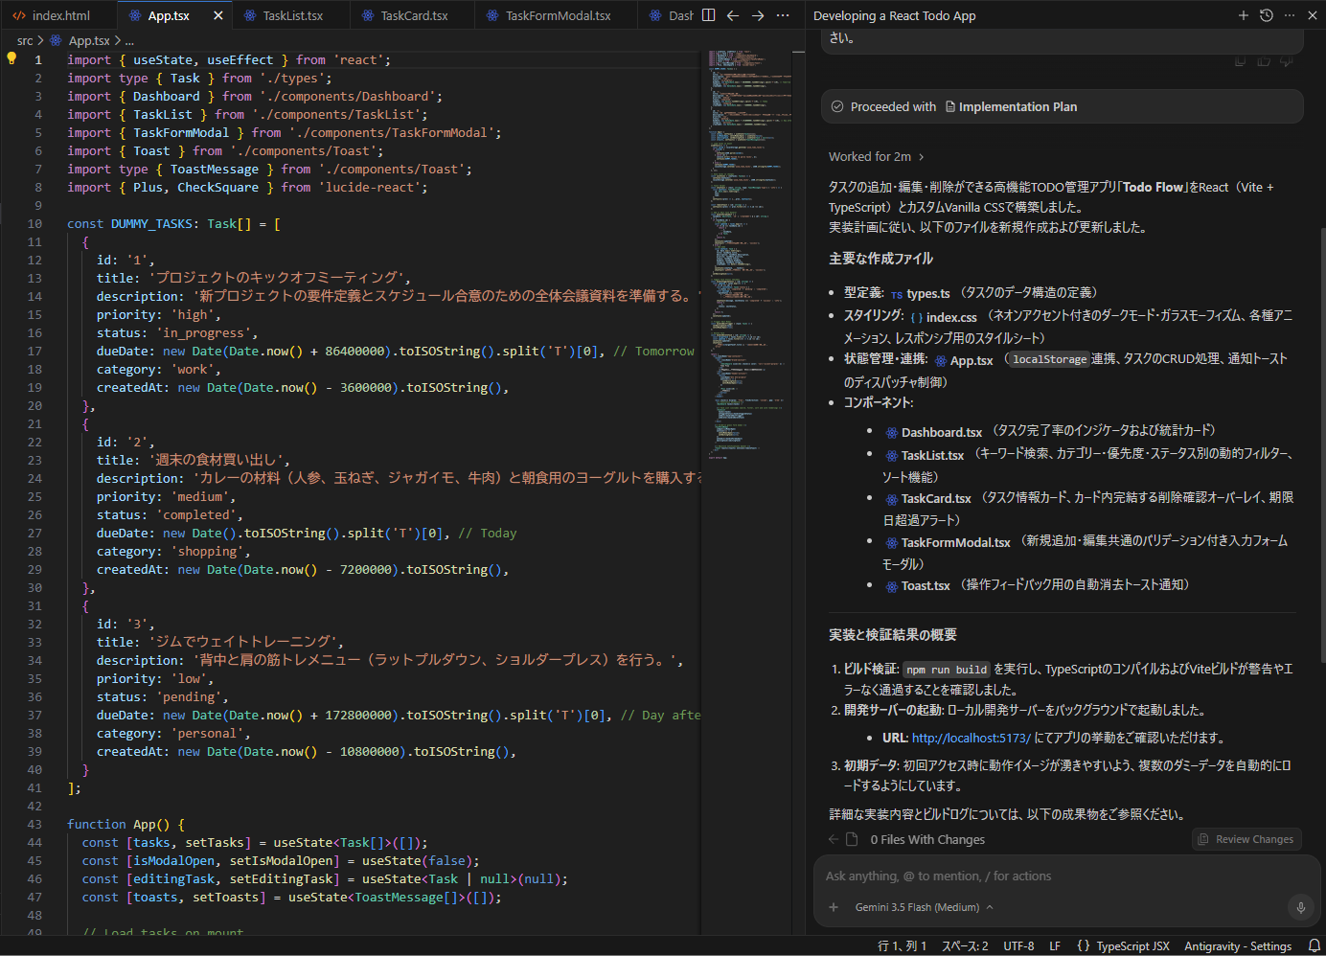Click the 0 Files With Changes label
The image size is (1326, 956).
tap(926, 839)
